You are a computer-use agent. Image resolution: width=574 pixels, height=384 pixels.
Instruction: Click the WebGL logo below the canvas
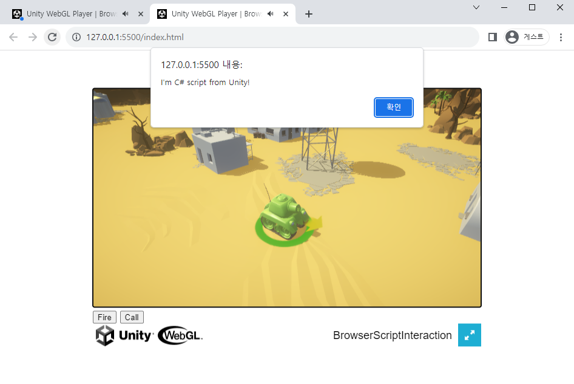[x=180, y=335]
